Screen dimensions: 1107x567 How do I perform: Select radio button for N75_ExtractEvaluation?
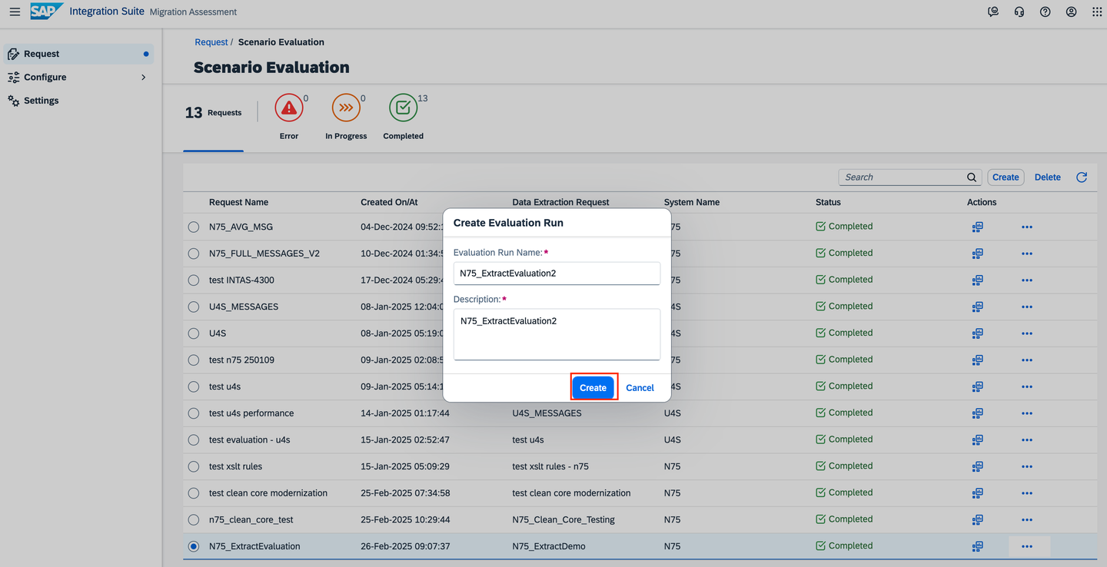tap(194, 546)
